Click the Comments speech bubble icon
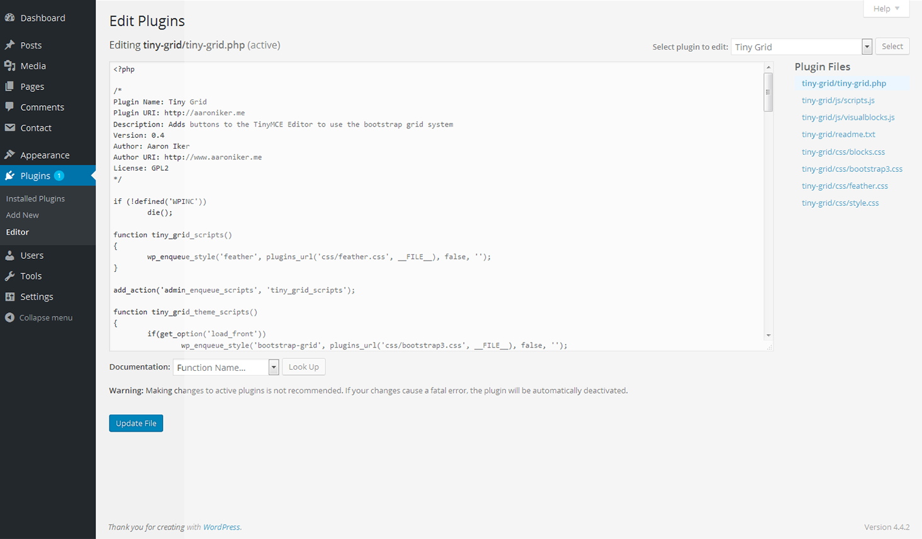Image resolution: width=922 pixels, height=539 pixels. [10, 107]
